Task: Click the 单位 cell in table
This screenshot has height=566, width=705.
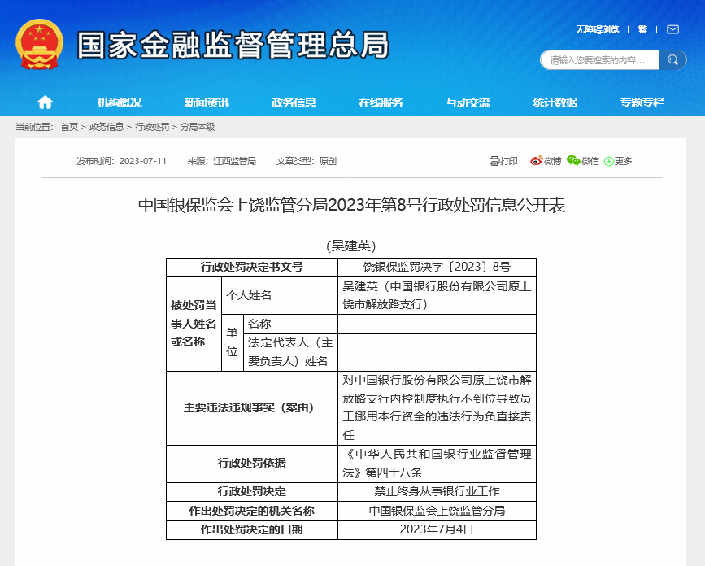Action: click(x=233, y=342)
